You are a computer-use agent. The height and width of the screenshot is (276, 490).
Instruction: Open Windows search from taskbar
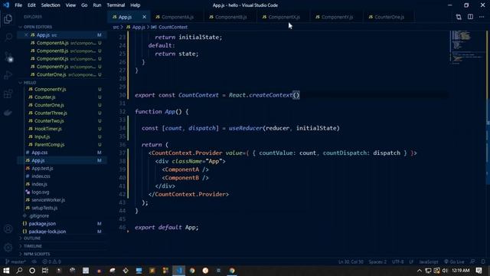19,271
